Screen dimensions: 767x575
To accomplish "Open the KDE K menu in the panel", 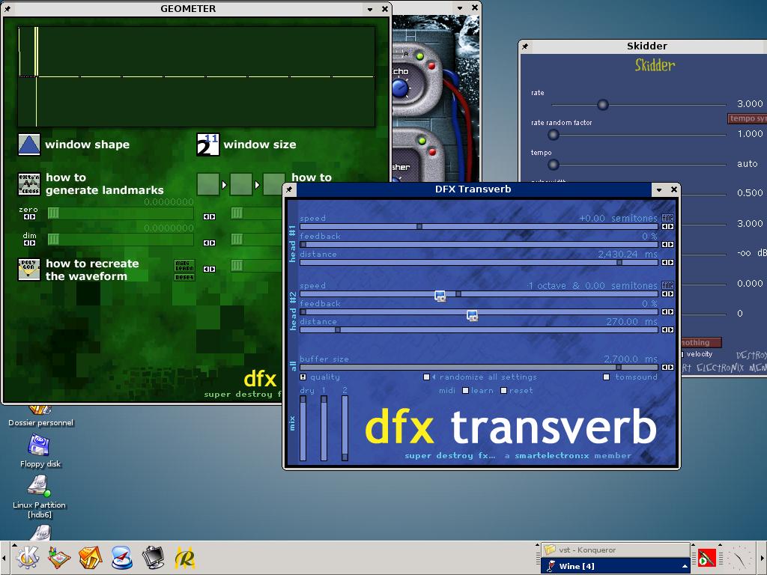I will click(x=28, y=557).
